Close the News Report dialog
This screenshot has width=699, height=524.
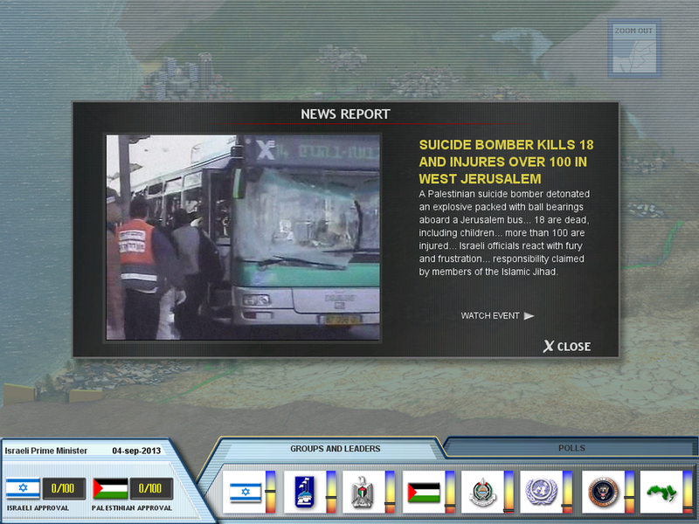point(566,347)
